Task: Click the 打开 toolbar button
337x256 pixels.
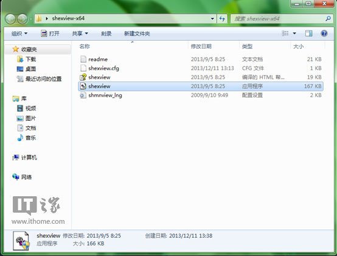Action: click(x=50, y=34)
